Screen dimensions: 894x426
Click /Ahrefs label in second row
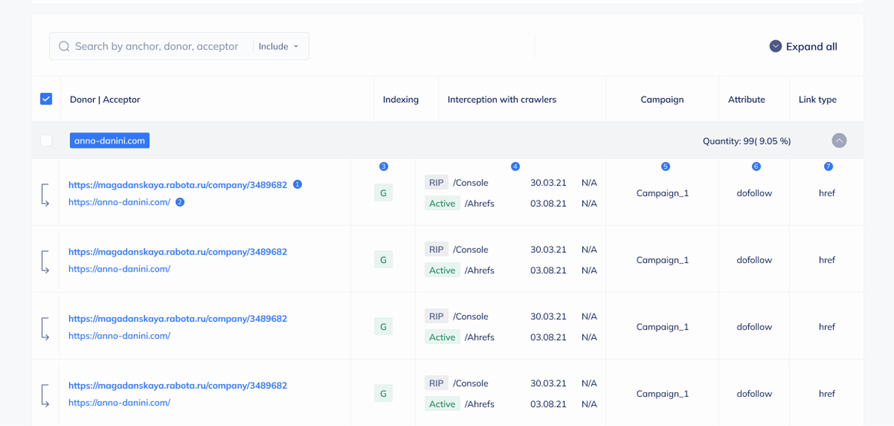click(x=479, y=270)
